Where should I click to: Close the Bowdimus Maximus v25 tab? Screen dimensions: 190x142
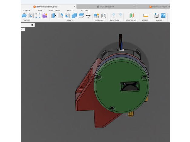click(74, 6)
